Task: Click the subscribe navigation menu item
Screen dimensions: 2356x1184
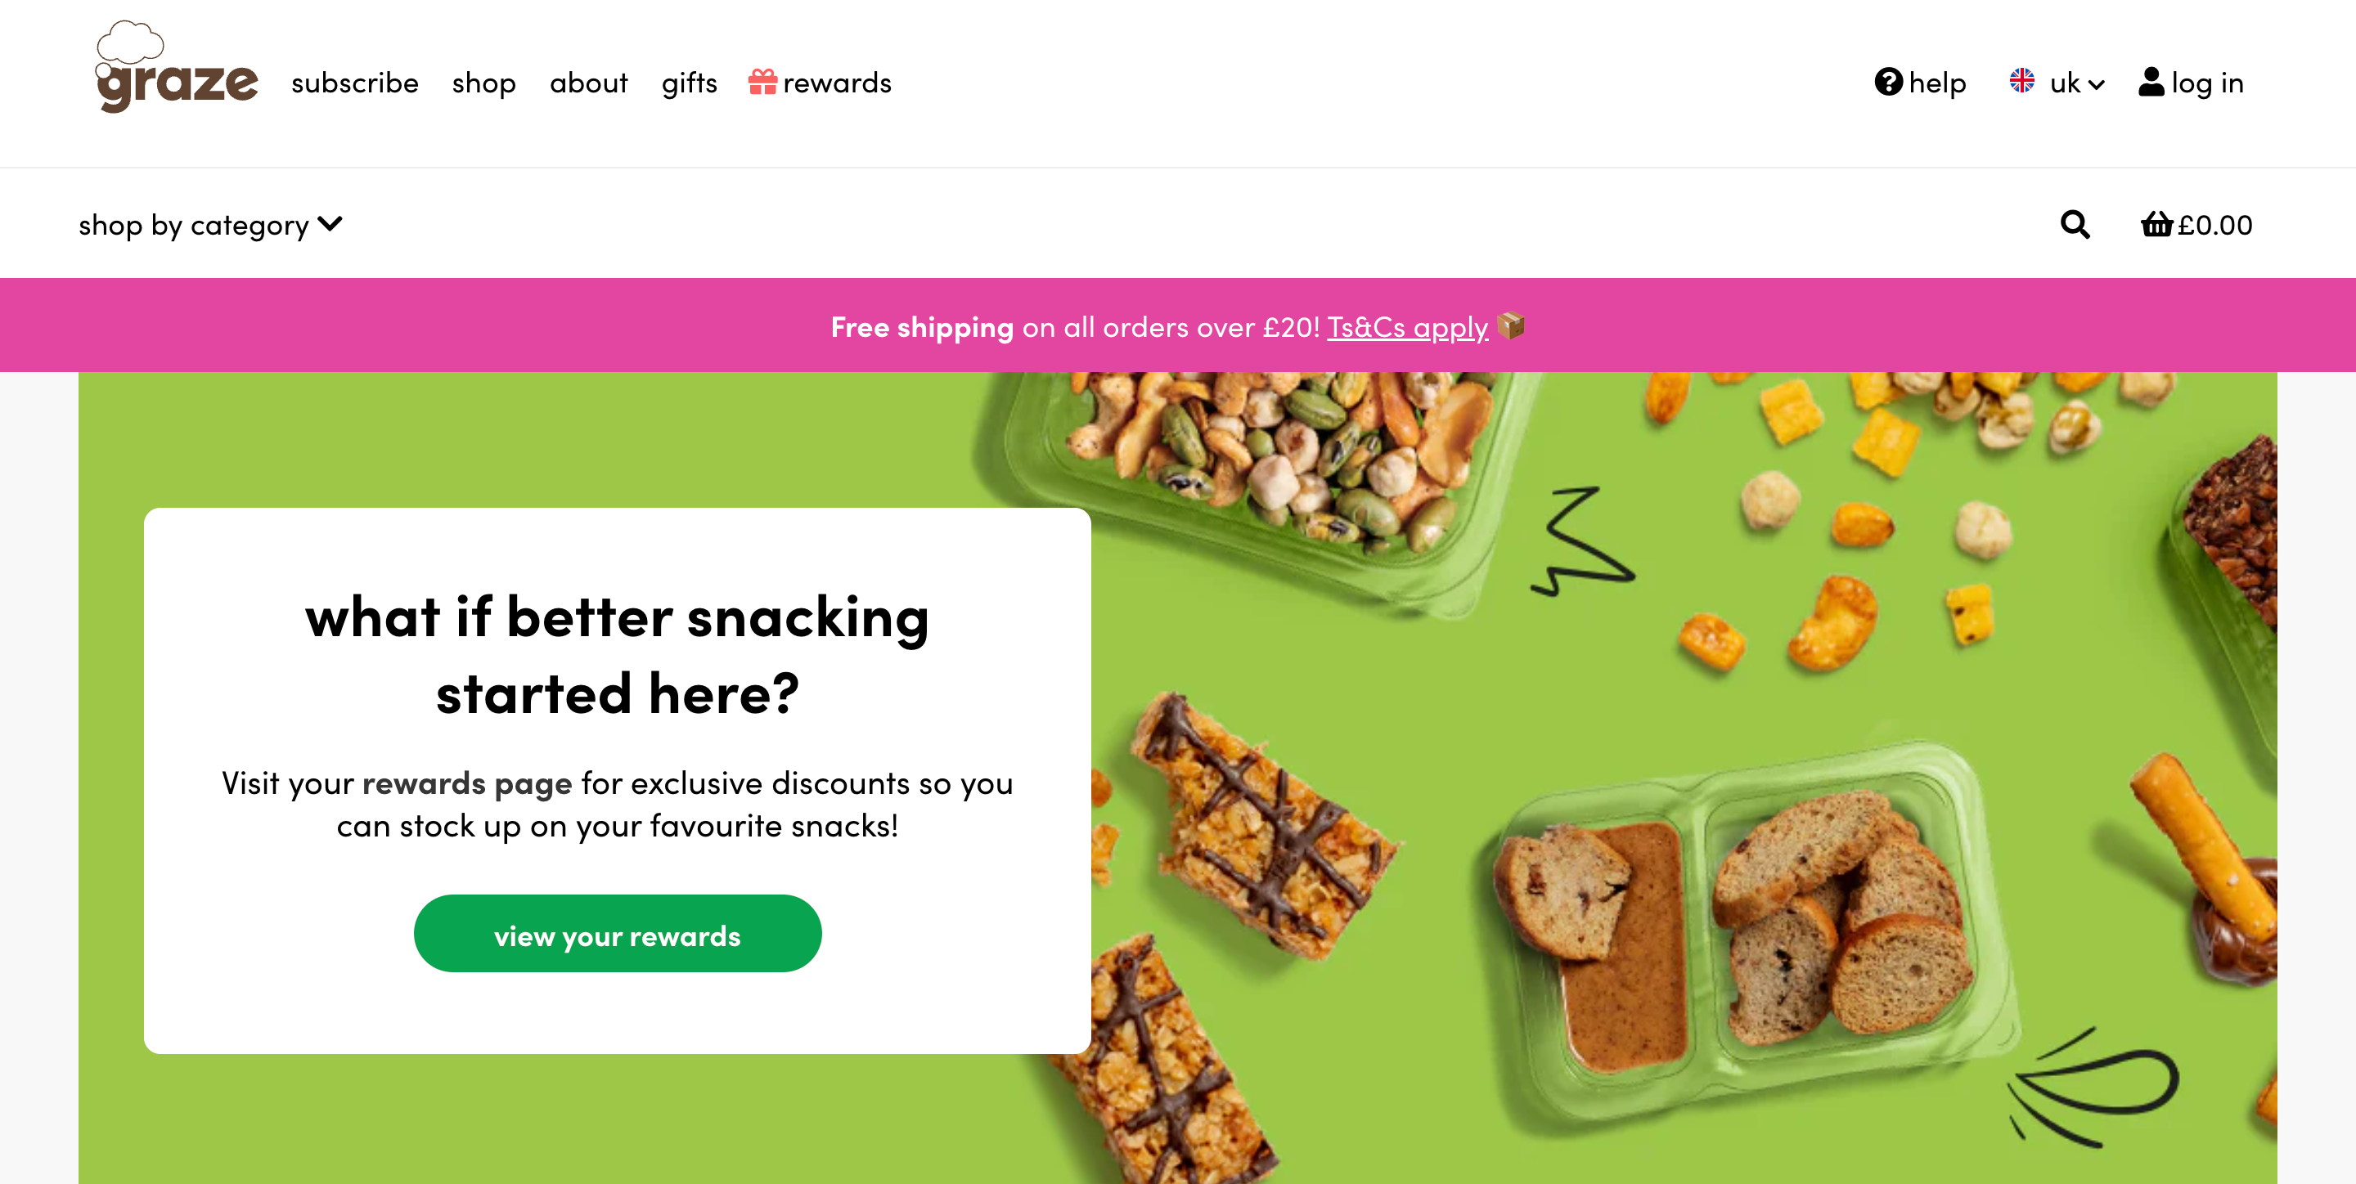Action: coord(355,82)
